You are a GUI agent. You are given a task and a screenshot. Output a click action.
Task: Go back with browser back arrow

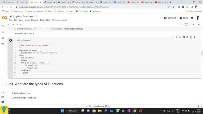tap(3, 7)
